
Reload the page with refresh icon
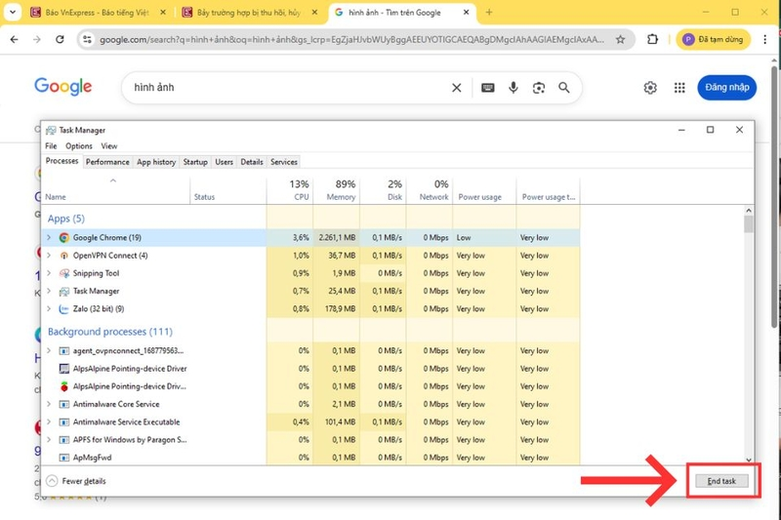pos(60,39)
